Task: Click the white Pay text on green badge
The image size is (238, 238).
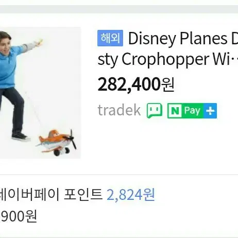Action: click(x=192, y=111)
